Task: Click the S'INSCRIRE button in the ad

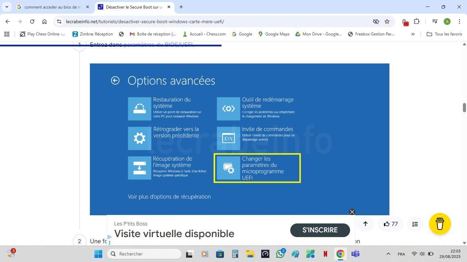Action: pyautogui.click(x=320, y=230)
